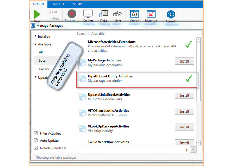Click the green Run play icon
The height and width of the screenshot is (166, 233).
pos(37,14)
